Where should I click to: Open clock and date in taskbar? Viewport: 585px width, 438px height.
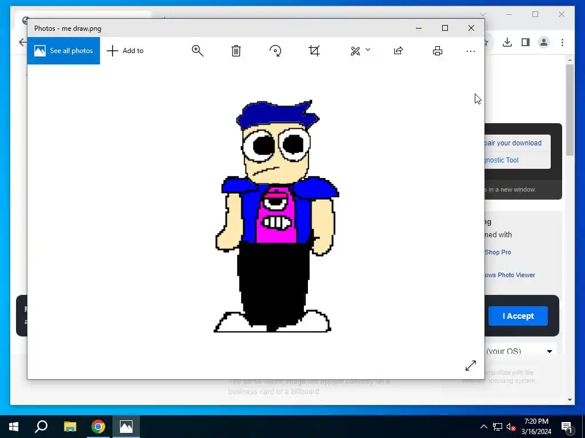coord(536,427)
